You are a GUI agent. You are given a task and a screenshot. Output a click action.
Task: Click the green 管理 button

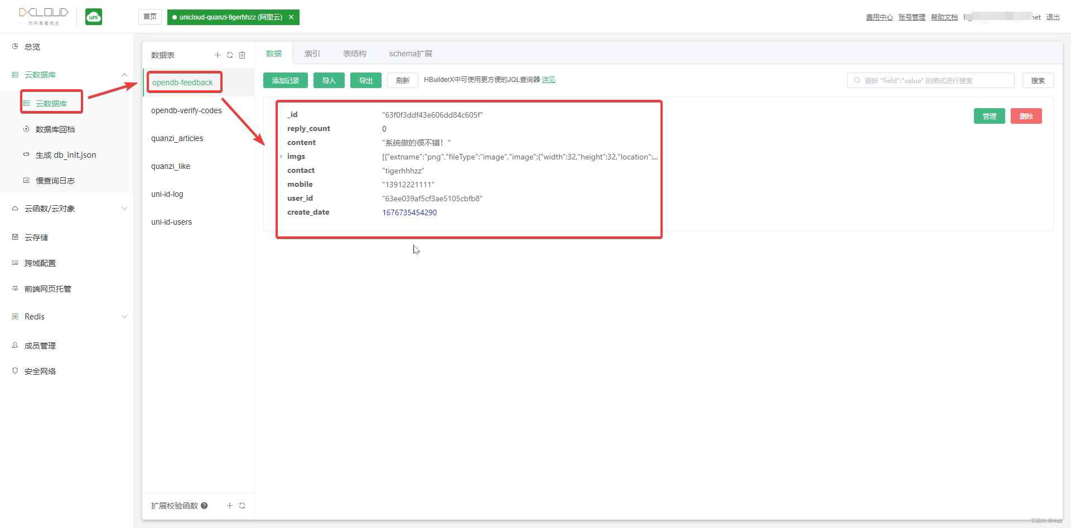[x=990, y=116]
